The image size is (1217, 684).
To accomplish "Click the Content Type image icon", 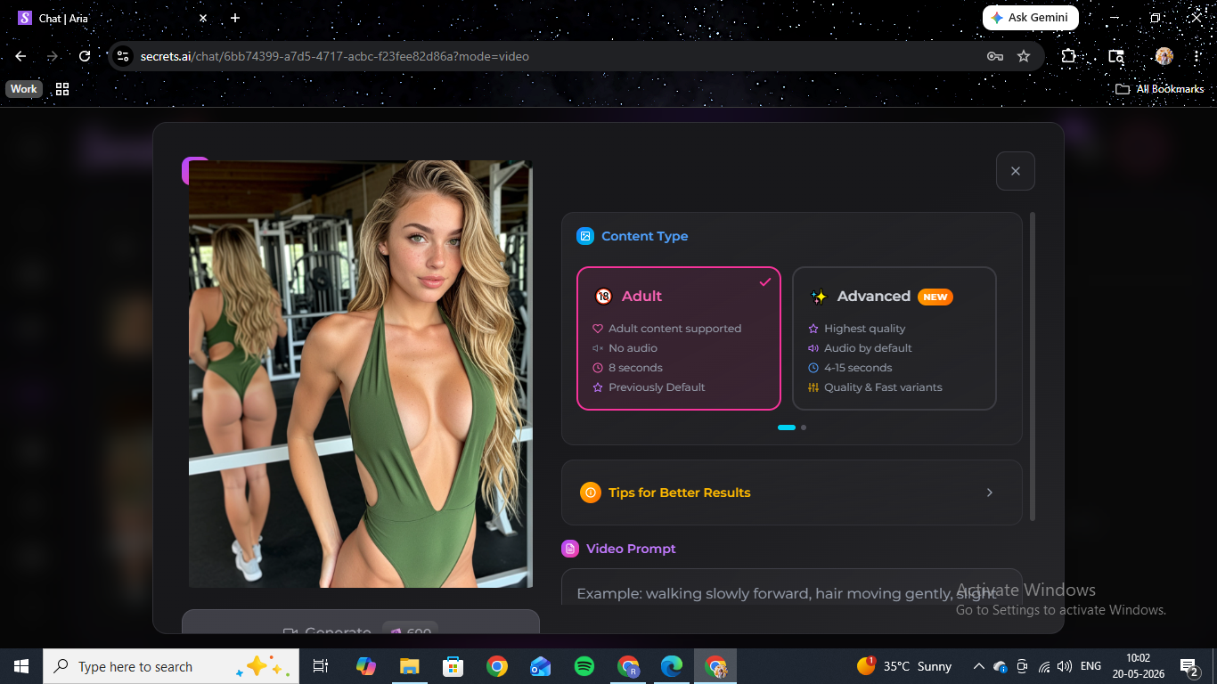I will 585,236.
